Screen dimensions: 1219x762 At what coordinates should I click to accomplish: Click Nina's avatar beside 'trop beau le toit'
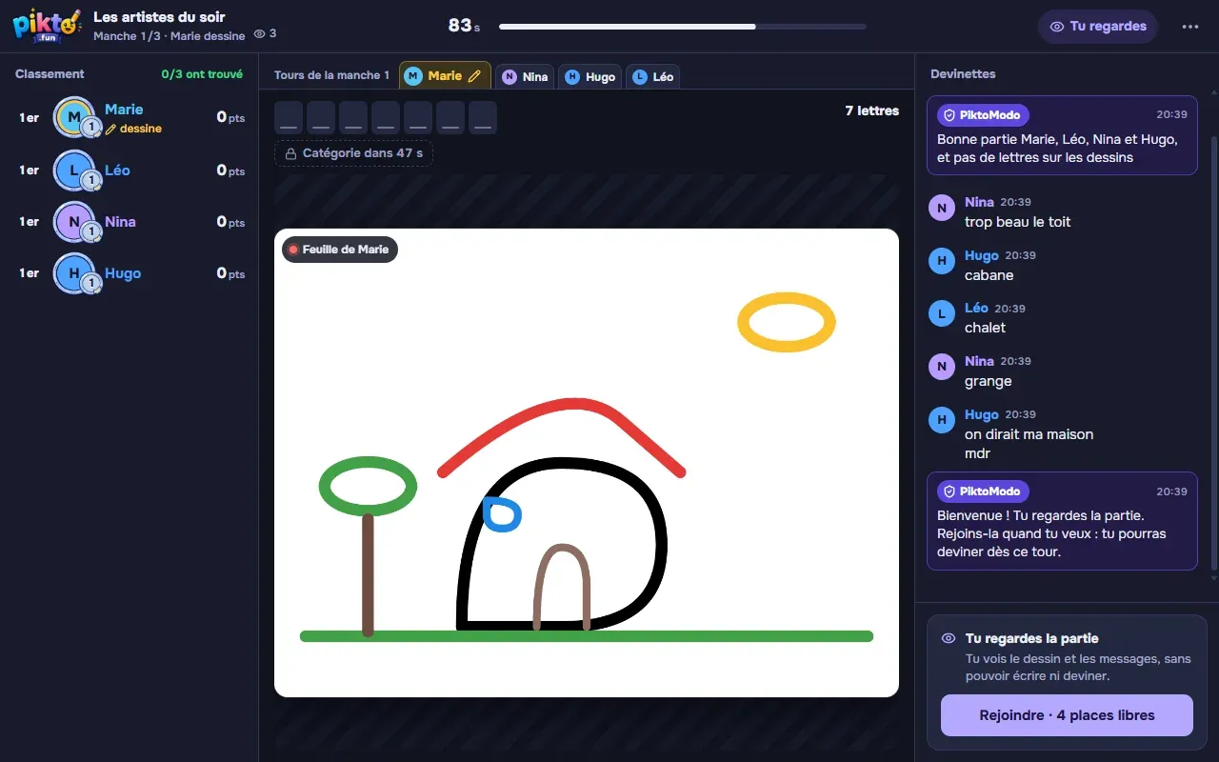pyautogui.click(x=942, y=209)
